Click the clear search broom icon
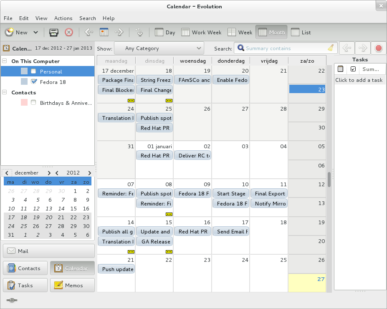The width and height of the screenshot is (387, 309). point(331,48)
